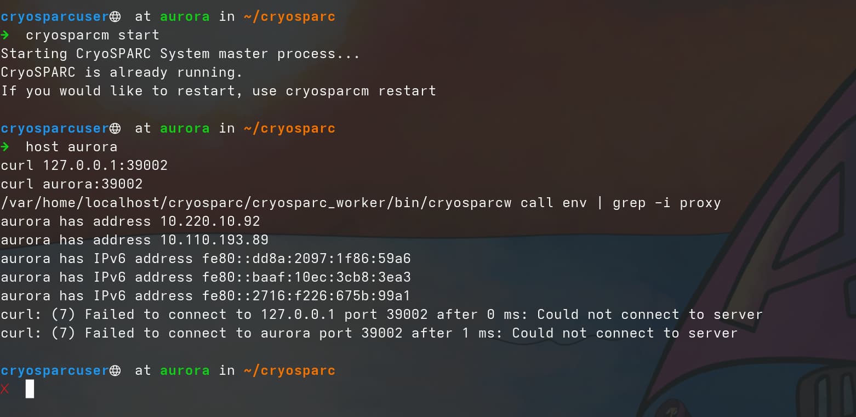The width and height of the screenshot is (856, 417).
Task: Click the IPv4 address 10.220.10.92
Action: 210,221
